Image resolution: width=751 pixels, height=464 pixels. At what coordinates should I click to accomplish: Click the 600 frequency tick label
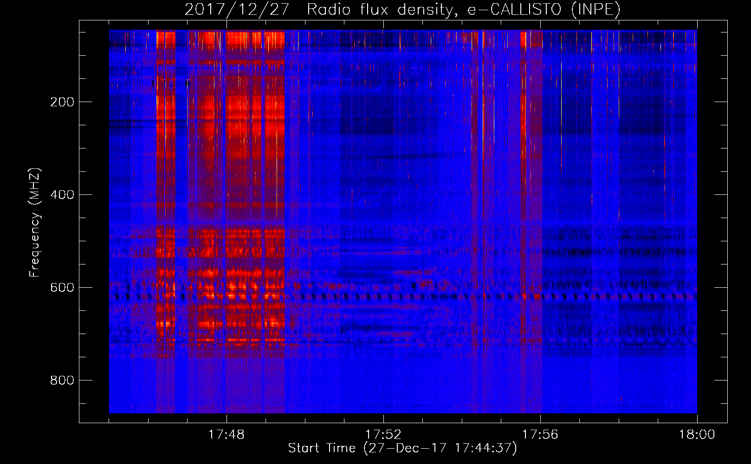pos(62,288)
